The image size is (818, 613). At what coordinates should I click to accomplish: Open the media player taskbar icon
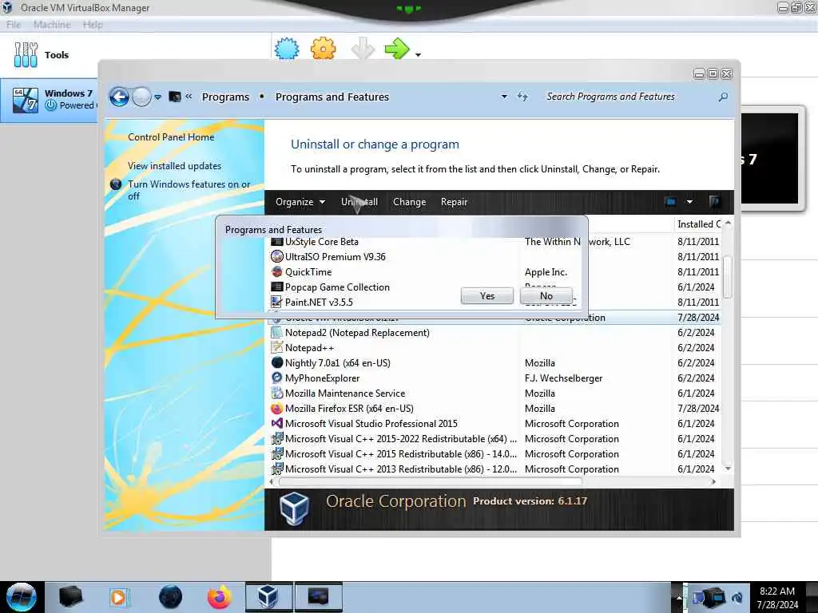coord(119,597)
